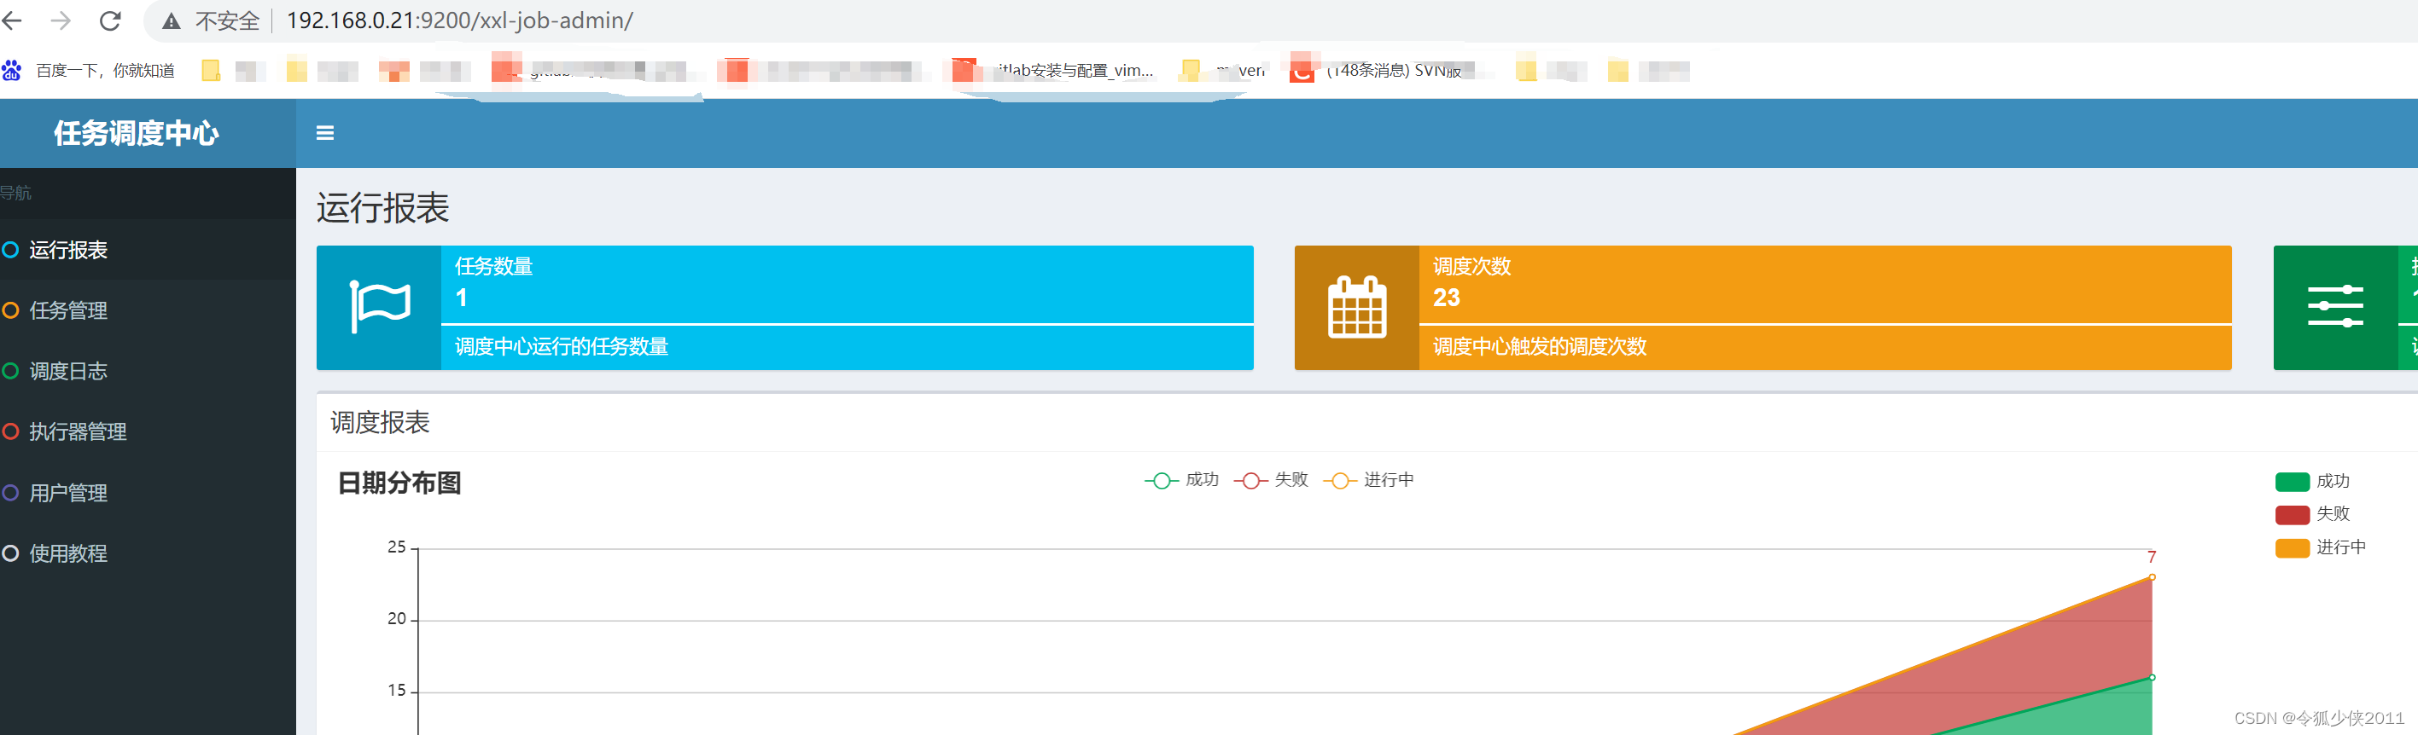This screenshot has height=735, width=2418.
Task: Click the 25 label on the y-axis
Action: pos(396,547)
